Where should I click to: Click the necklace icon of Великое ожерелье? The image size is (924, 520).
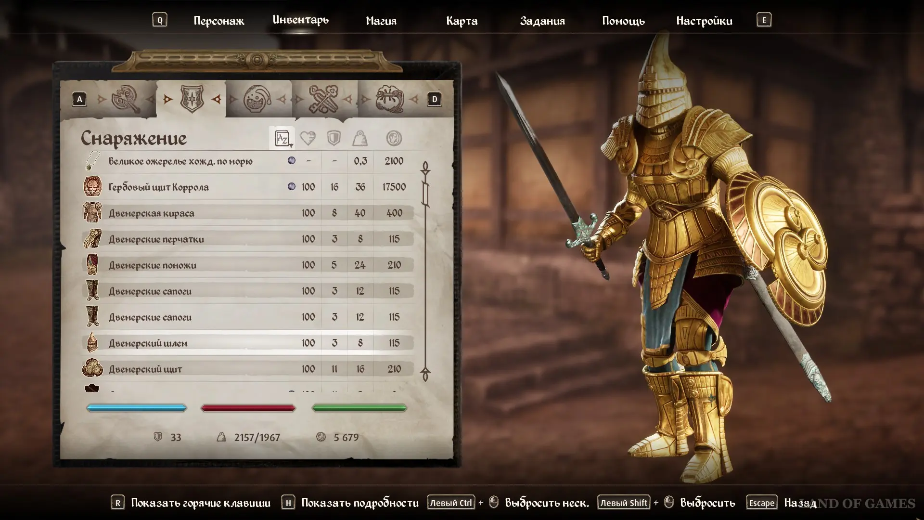[x=92, y=161]
